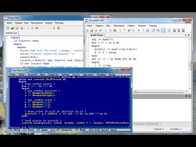
Task: Click scroll-down arrow in PascalABC.NET editor scrollbar
Action: click(190, 88)
